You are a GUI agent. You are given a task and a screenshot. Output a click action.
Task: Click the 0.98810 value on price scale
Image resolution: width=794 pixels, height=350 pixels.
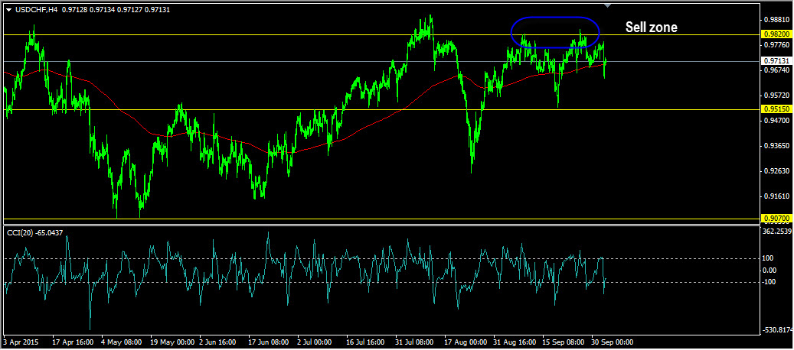point(777,19)
